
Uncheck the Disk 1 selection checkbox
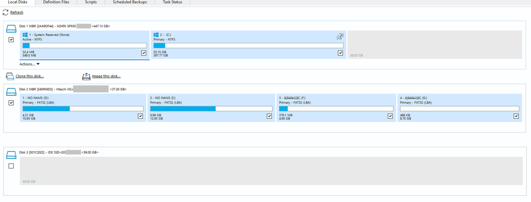coord(11,40)
